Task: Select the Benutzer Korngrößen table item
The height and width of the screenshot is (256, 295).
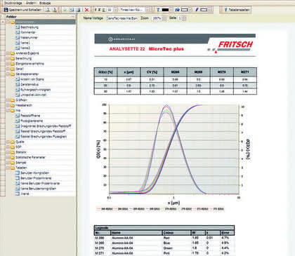Action: (x=35, y=173)
